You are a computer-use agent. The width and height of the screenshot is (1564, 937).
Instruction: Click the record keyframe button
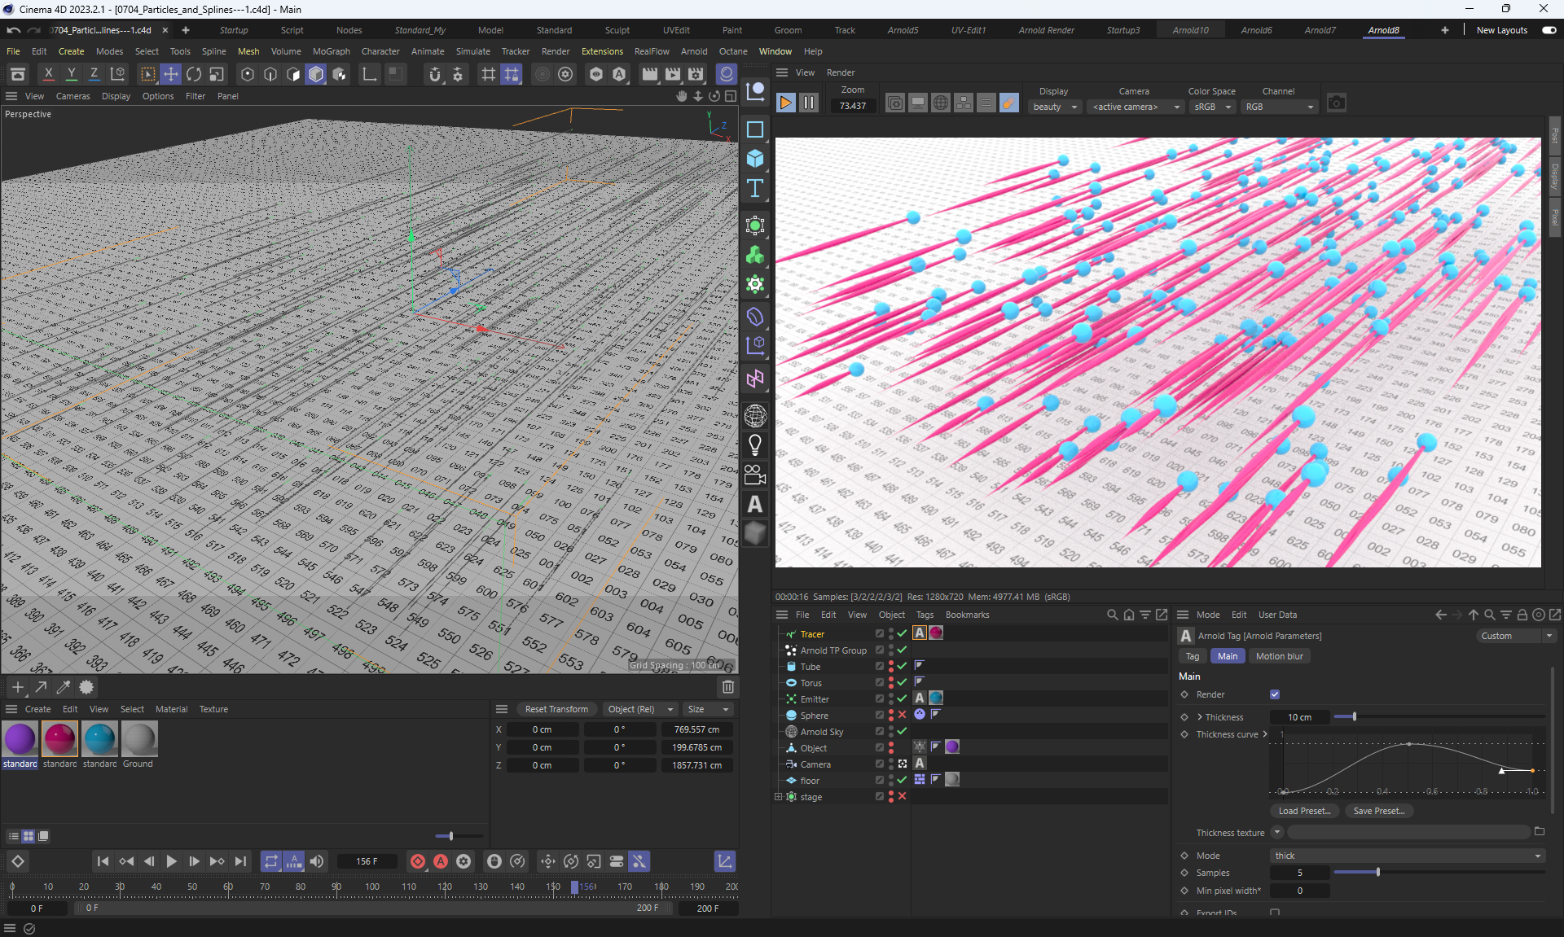tap(418, 861)
